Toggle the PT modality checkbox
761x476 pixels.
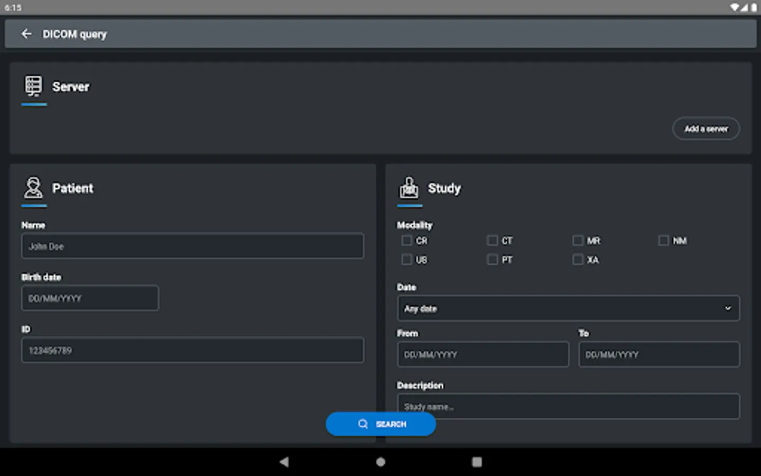coord(492,260)
